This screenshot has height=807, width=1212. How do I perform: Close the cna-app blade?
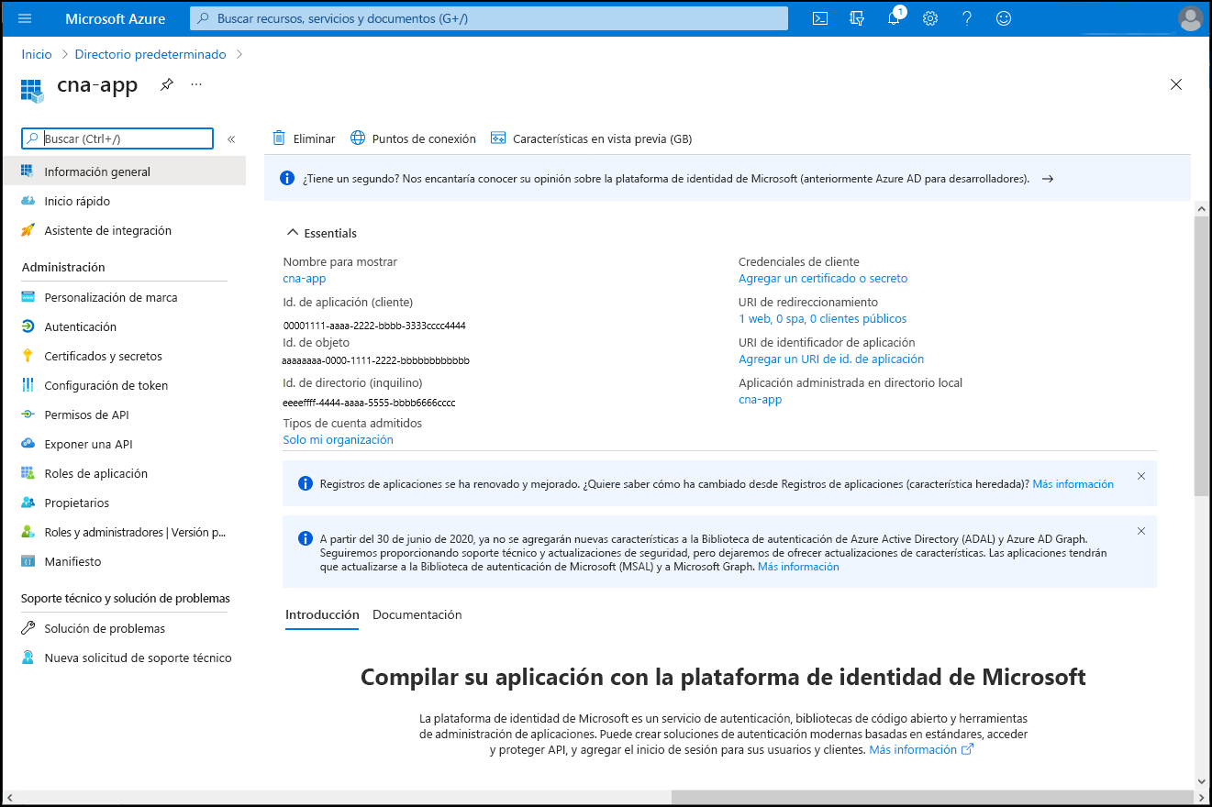(1176, 84)
